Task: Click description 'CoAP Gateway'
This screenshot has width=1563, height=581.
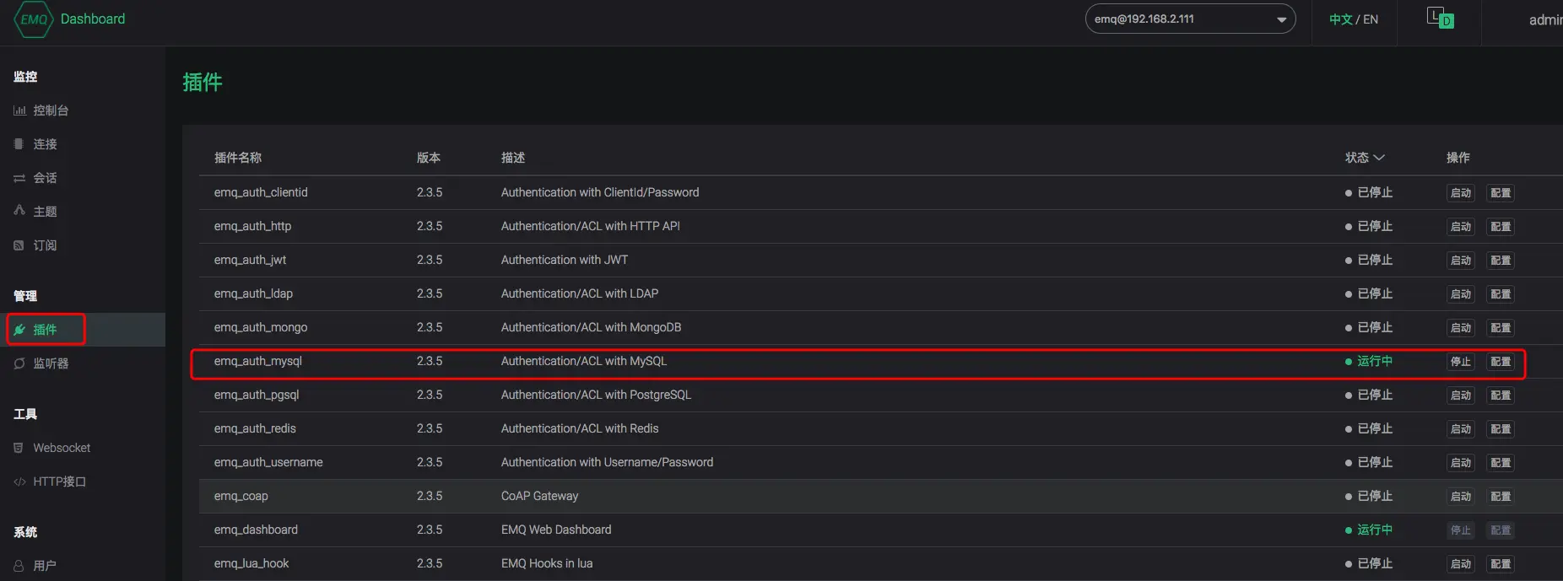Action: 539,496
